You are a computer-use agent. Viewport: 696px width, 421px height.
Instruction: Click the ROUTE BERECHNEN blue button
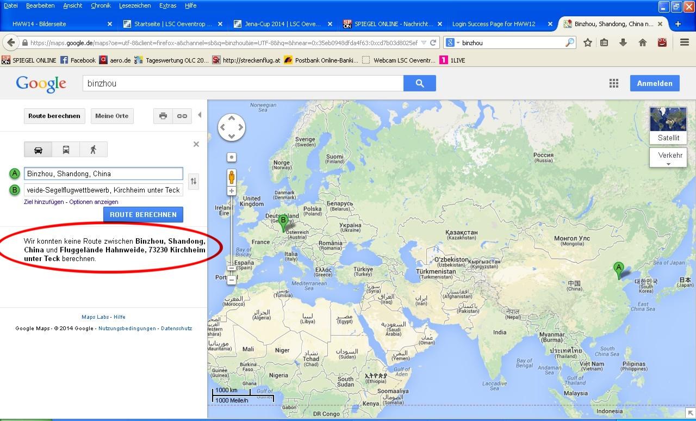[143, 214]
